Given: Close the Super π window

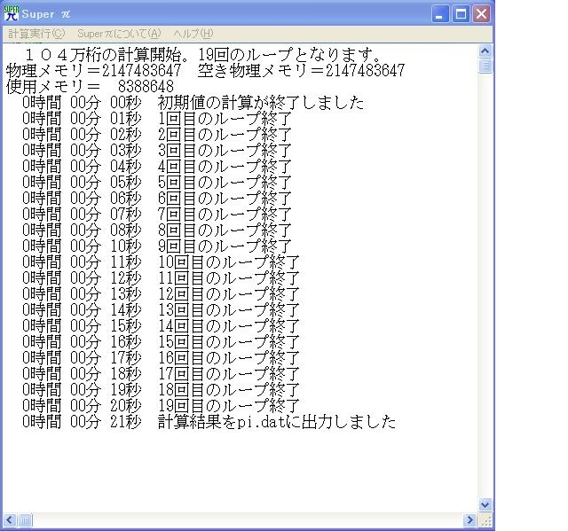Looking at the screenshot, I should pos(481,14).
